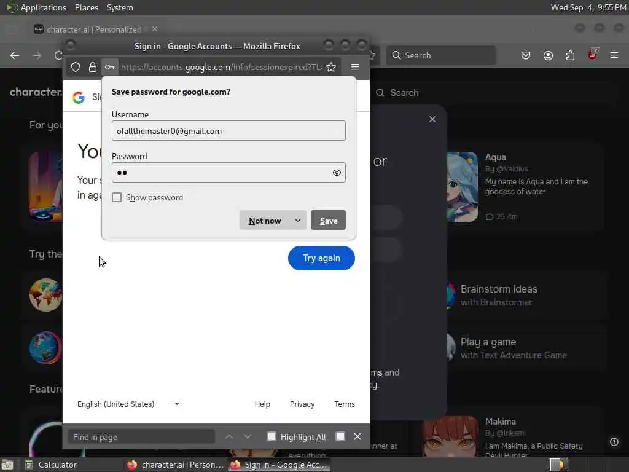Open the Places menu
This screenshot has height=472, width=629.
pos(86,7)
